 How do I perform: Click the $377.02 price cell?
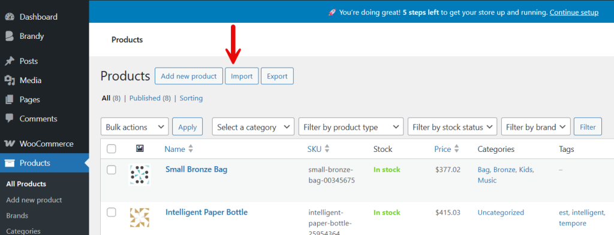point(447,170)
